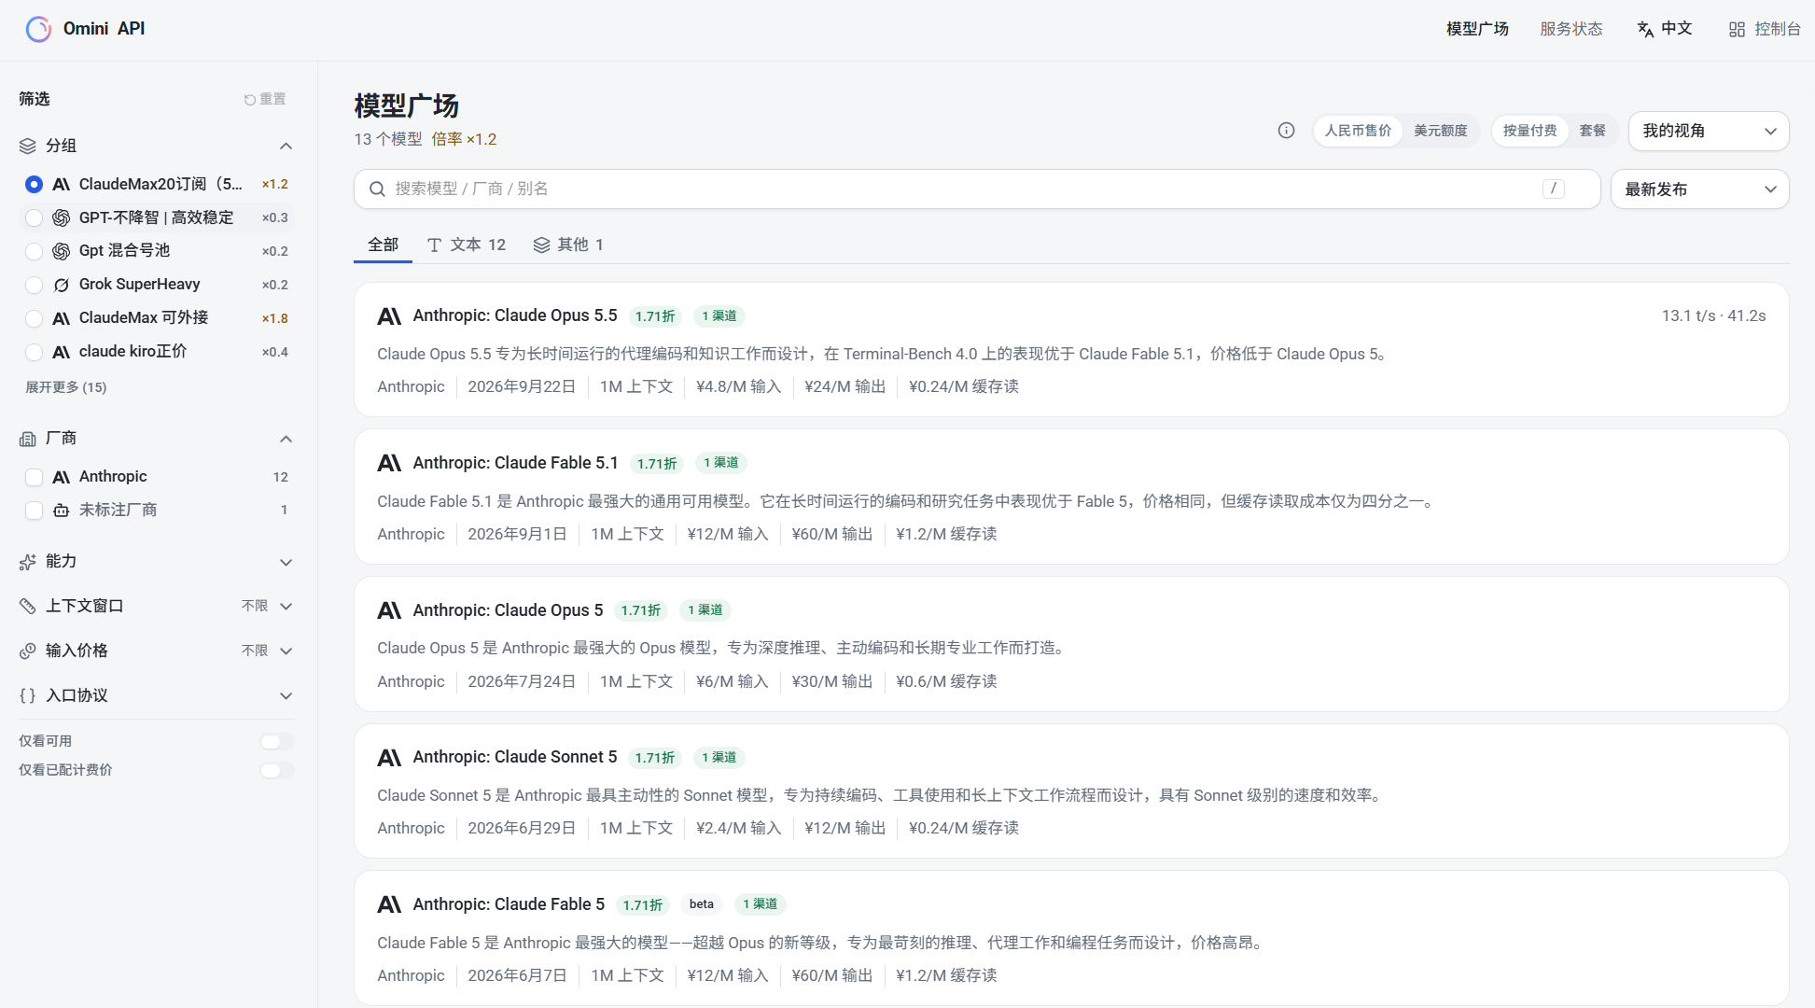Click 展开更多 (15) link
The height and width of the screenshot is (1008, 1815).
point(66,387)
